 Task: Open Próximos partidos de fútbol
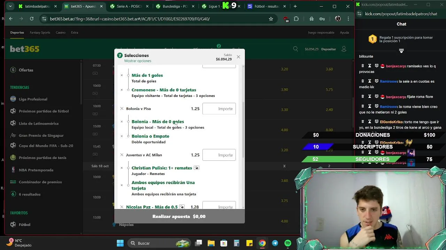[x=44, y=111]
